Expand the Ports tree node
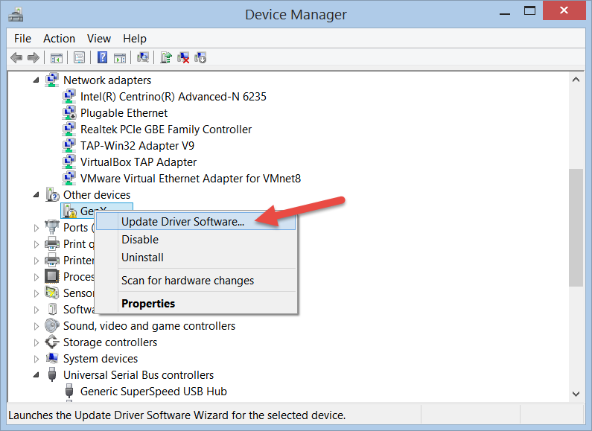 point(36,228)
